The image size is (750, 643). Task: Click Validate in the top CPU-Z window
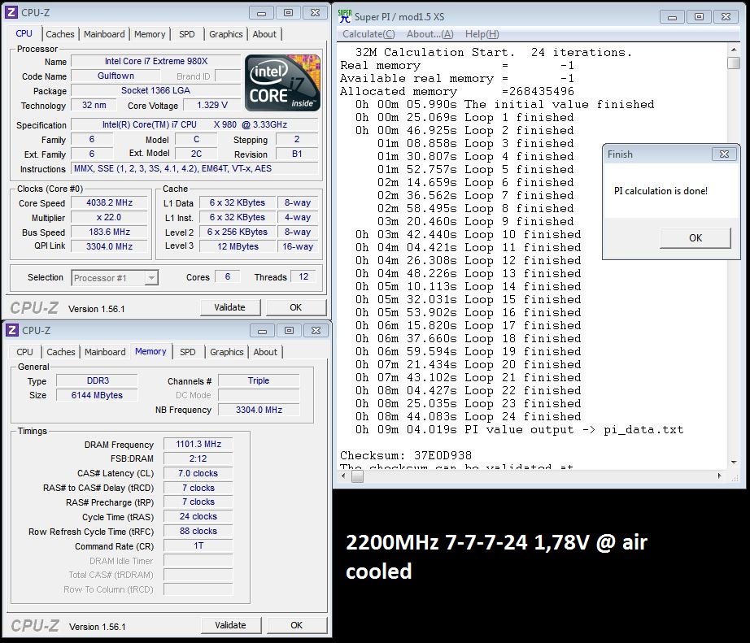[229, 307]
